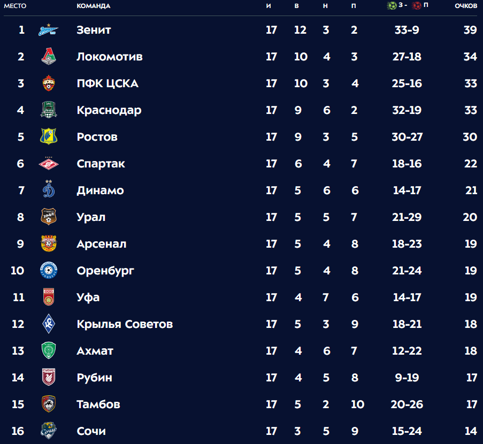Viewport: 483px width, 444px height.
Task: Select the Sochi club crest
Action: (48, 431)
